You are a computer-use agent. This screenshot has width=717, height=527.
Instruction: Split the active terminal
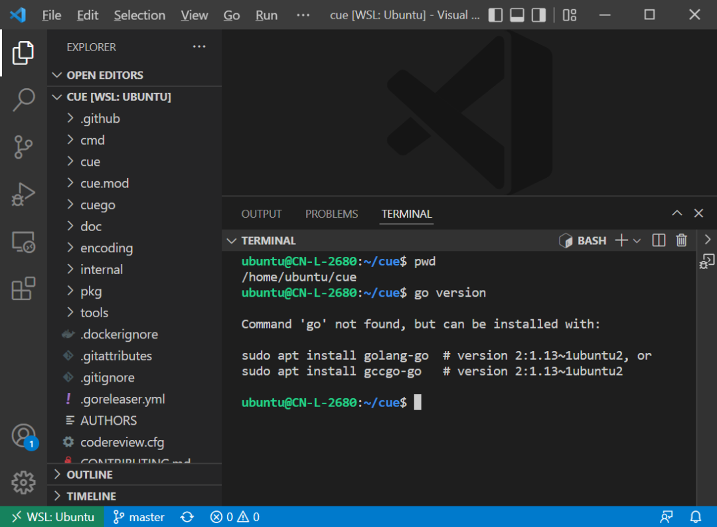tap(658, 240)
